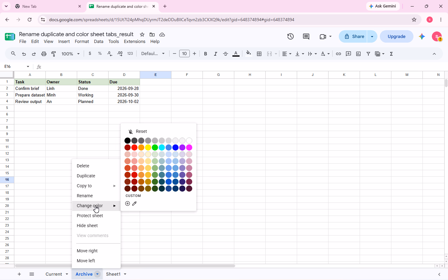Click the Insert chart icon
This screenshot has width=448, height=280.
[358, 54]
